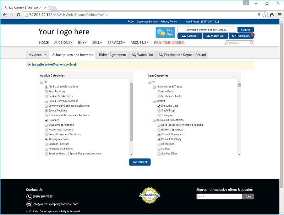This screenshot has height=215, width=284.
Task: Select Subscriptions and Interests tab
Action: pyautogui.click(x=73, y=55)
